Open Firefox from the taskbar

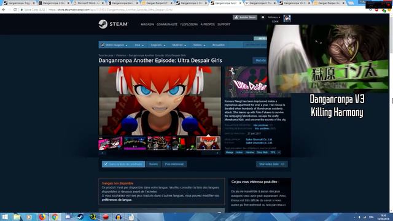[x=42, y=217]
